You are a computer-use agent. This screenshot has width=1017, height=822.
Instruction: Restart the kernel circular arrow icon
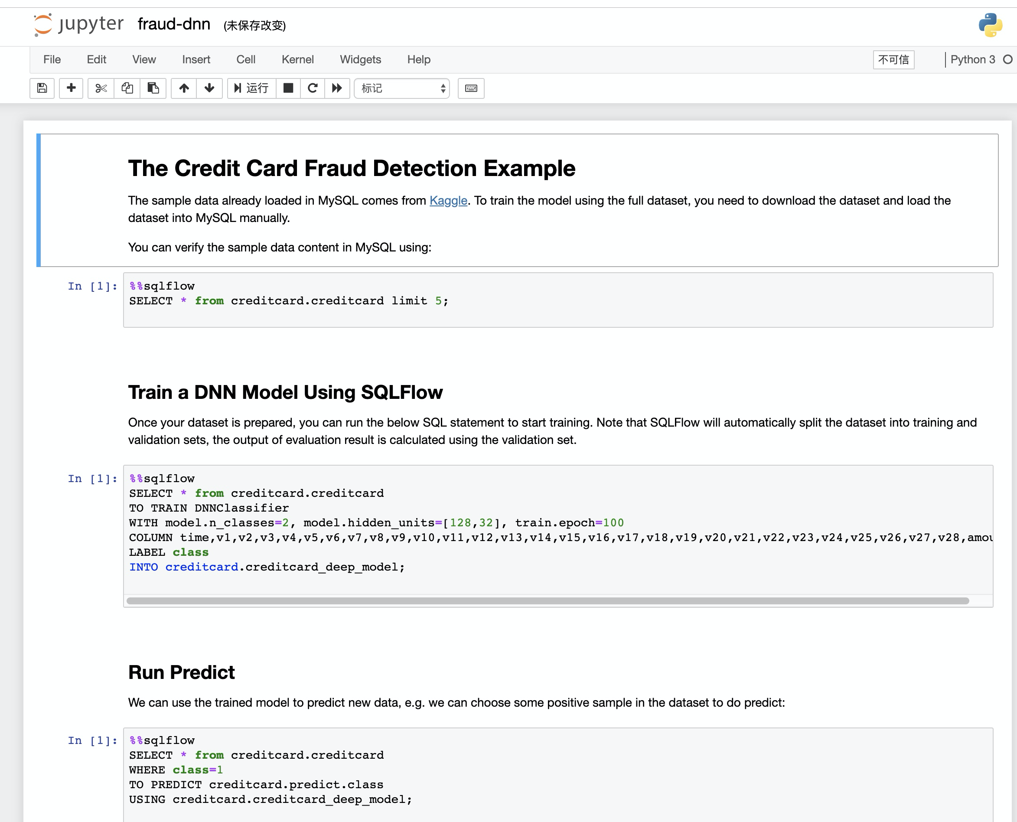click(313, 88)
